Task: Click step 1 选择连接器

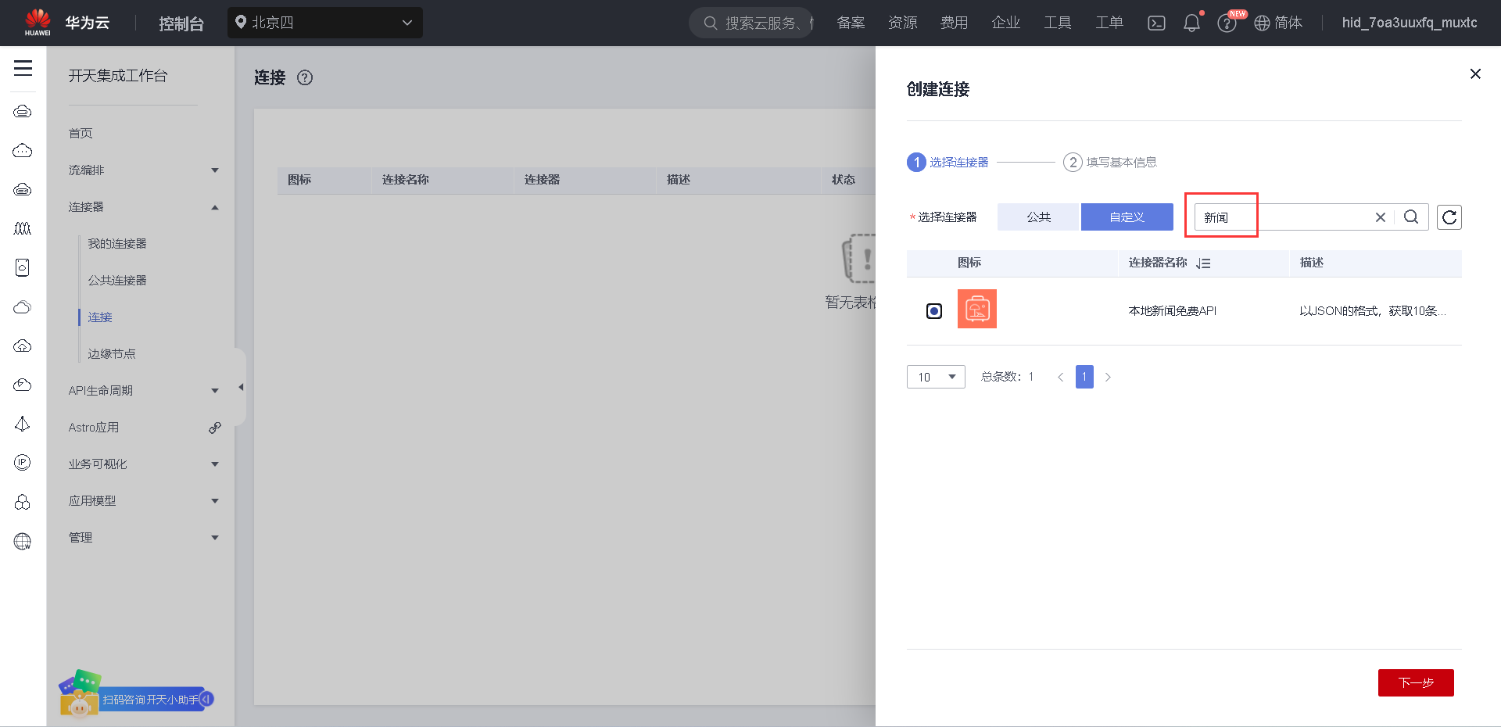Action: (948, 162)
